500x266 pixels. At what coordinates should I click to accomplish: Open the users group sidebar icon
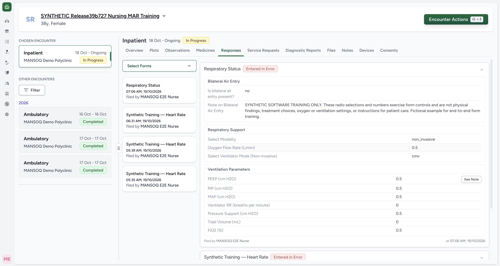7,83
